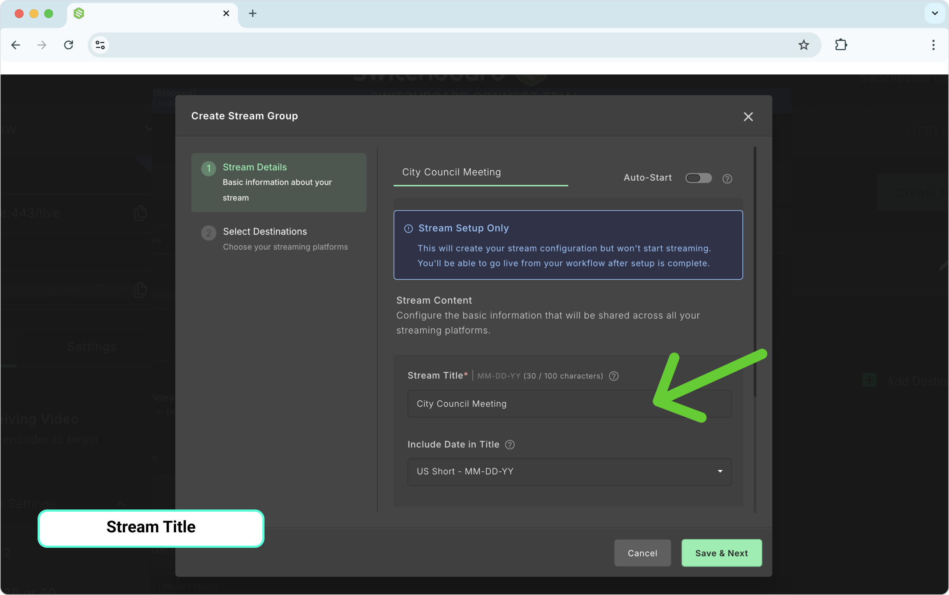Click the 'Include Date in Title' label
Viewport: 949px width, 595px height.
pos(453,444)
